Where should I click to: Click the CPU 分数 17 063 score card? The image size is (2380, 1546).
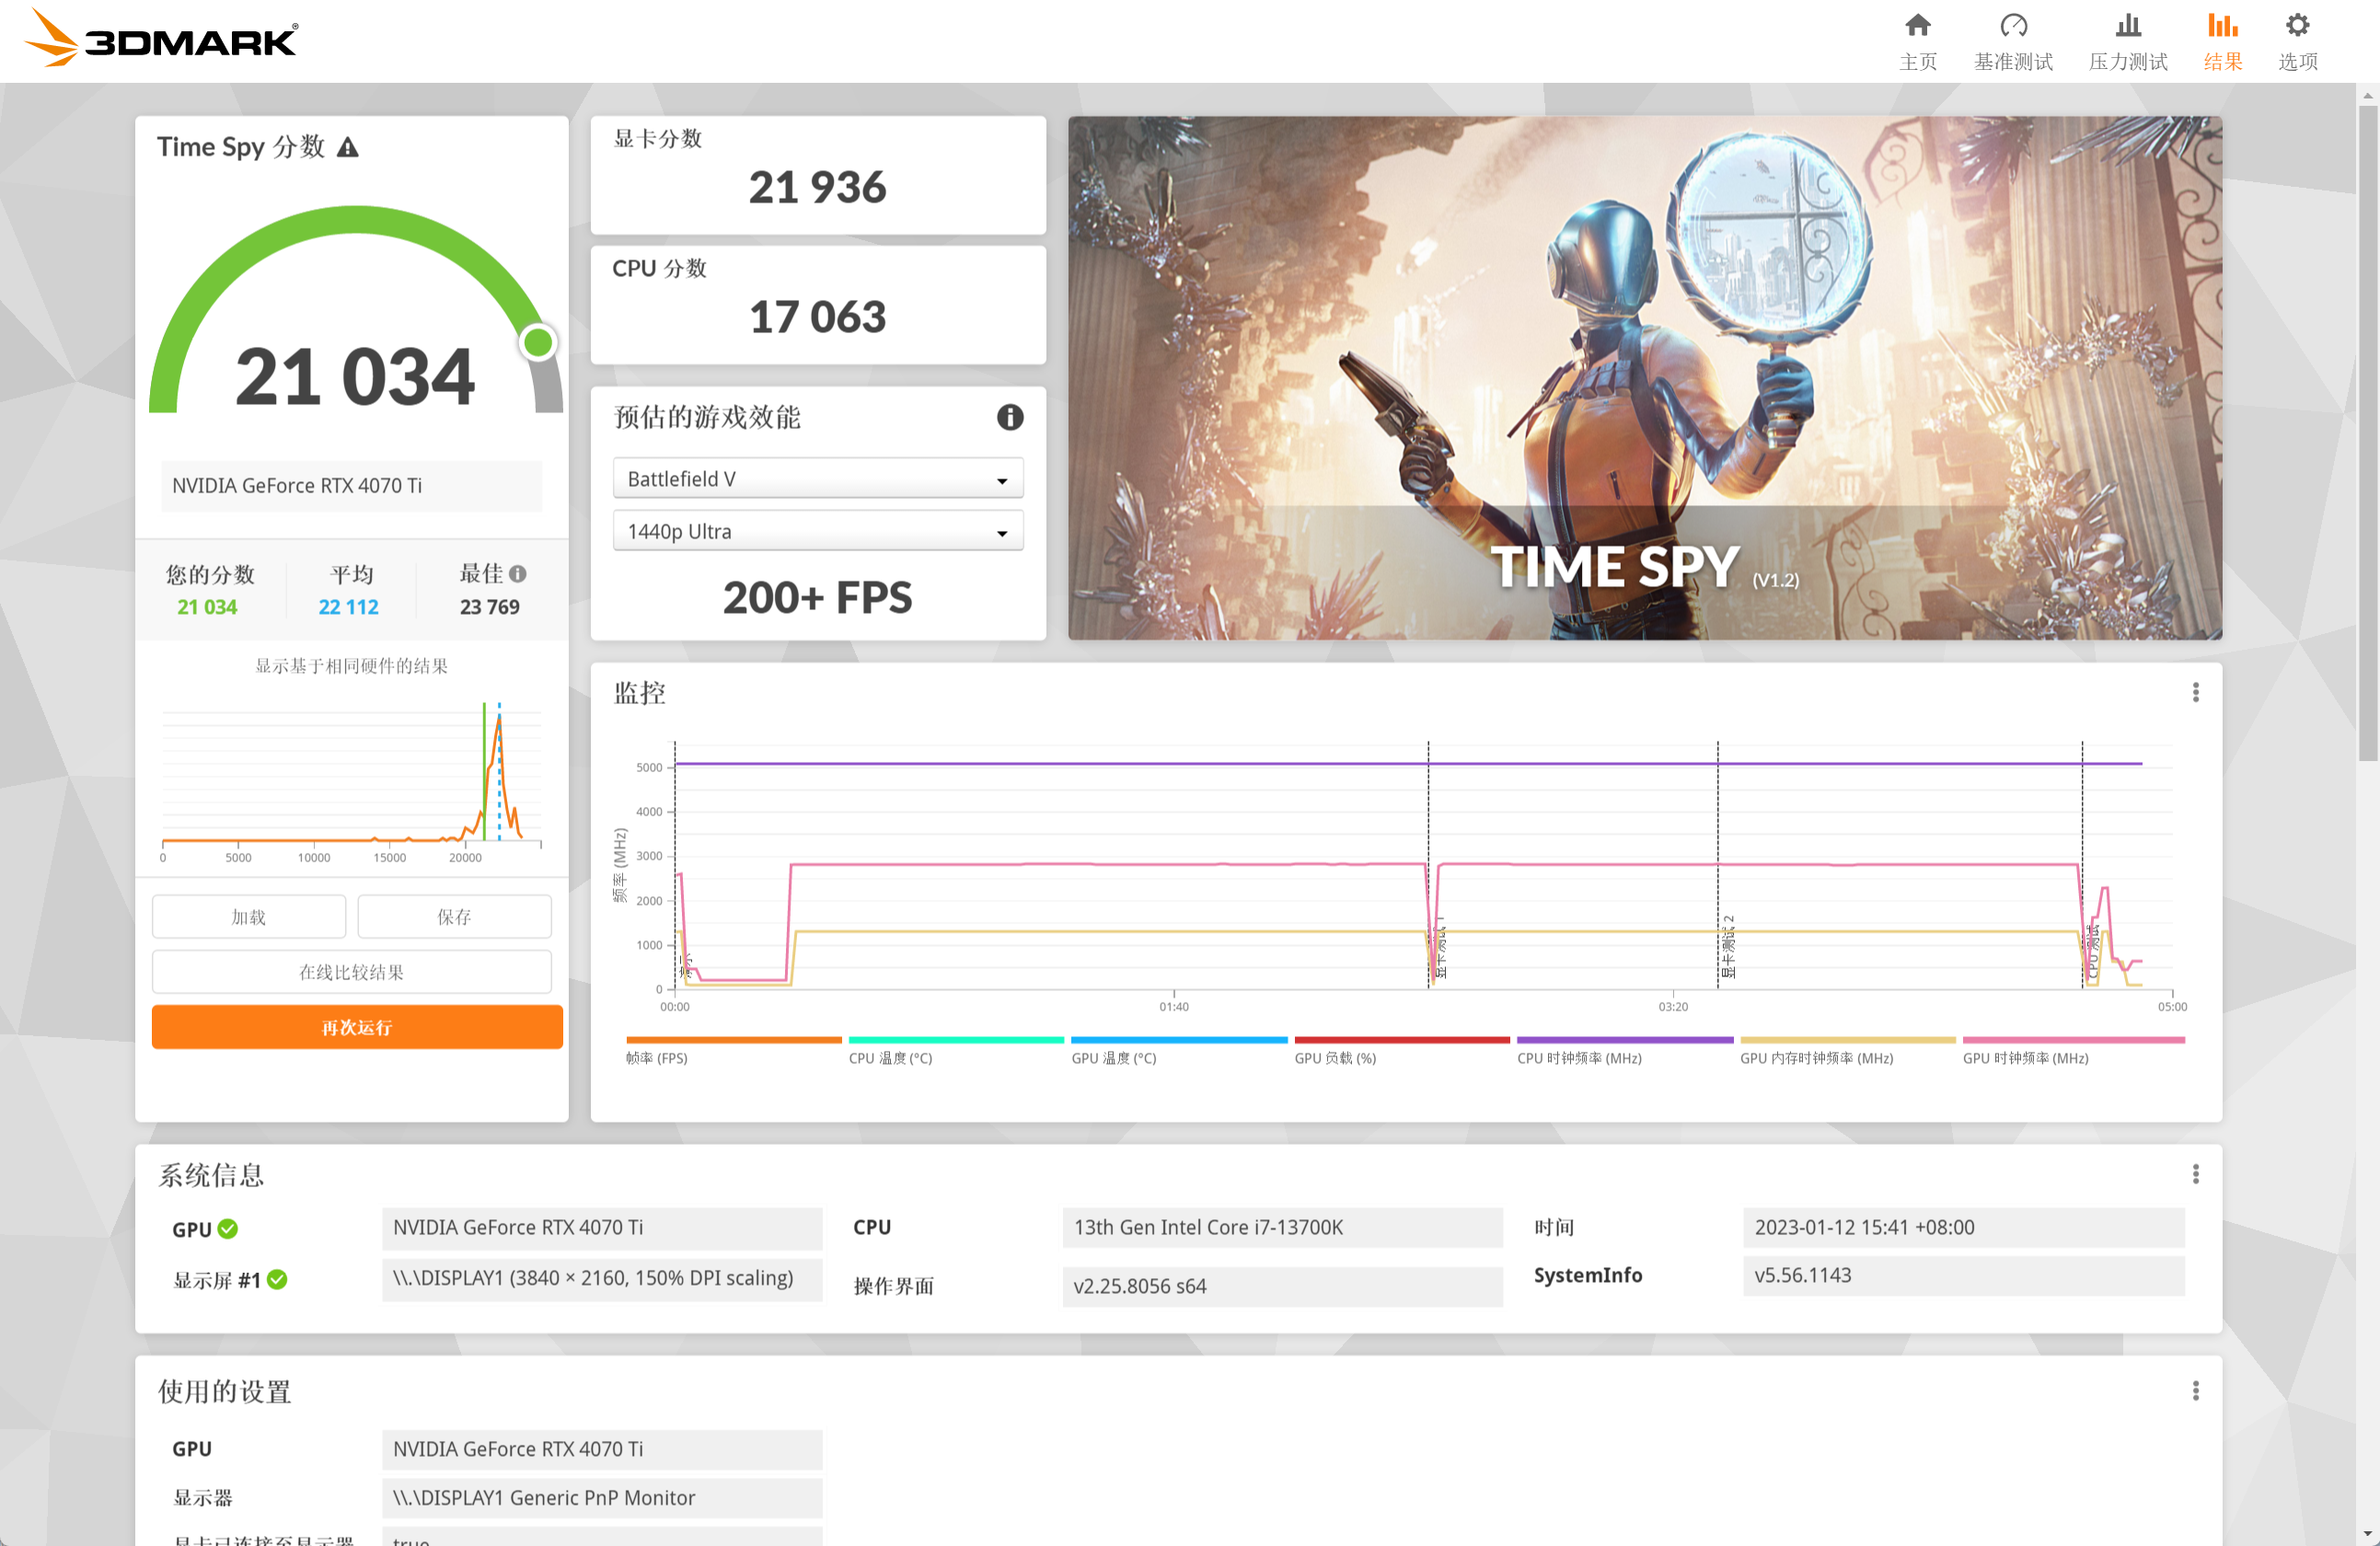pyautogui.click(x=817, y=305)
